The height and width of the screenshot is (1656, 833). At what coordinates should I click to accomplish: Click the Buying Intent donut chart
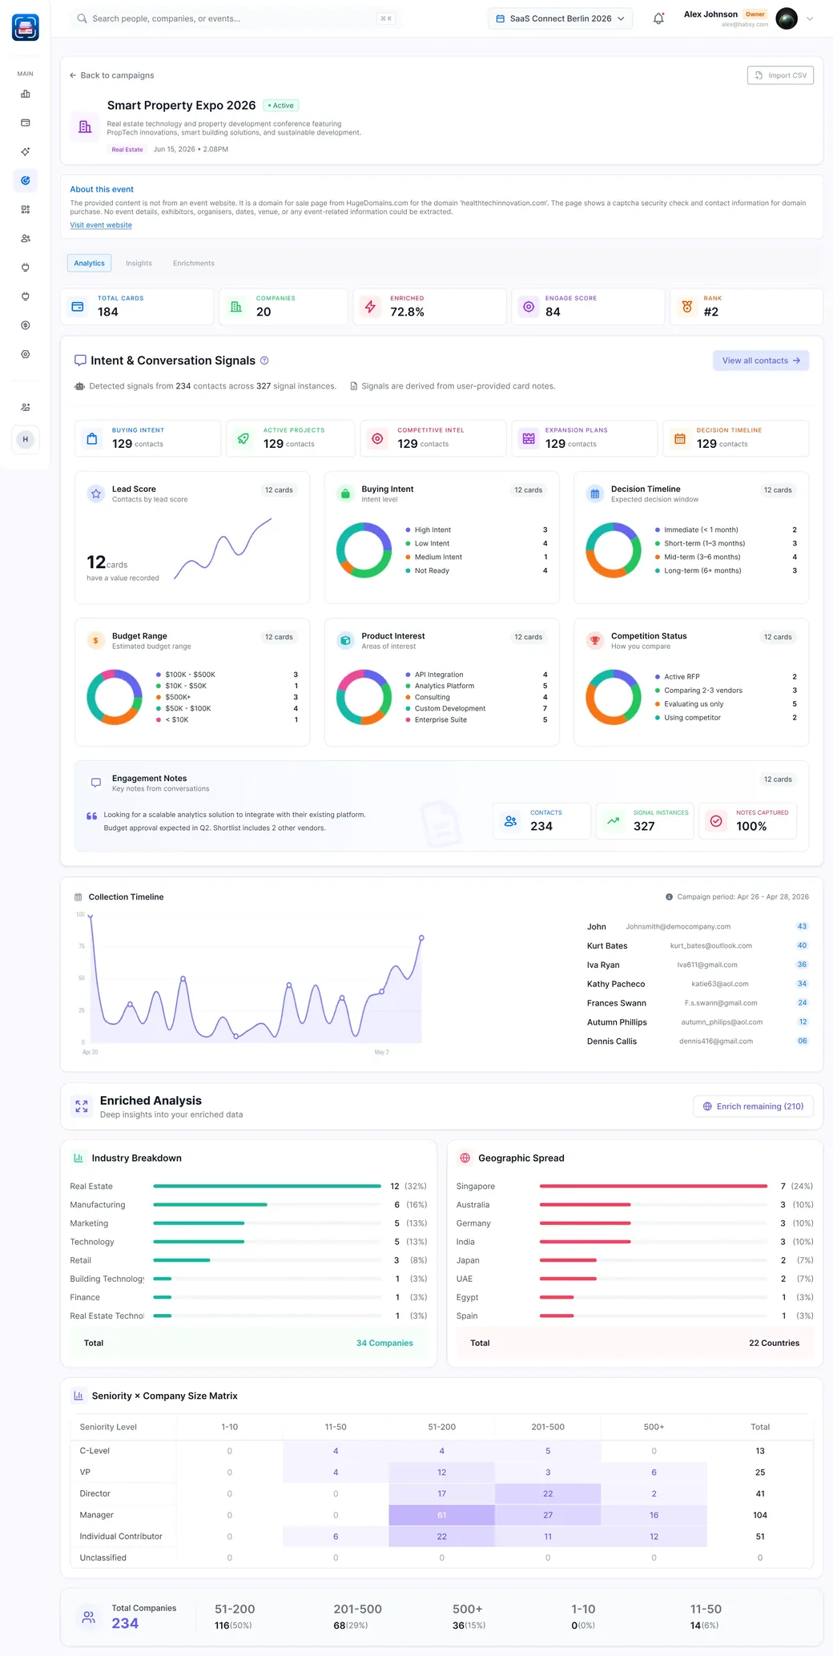[364, 550]
